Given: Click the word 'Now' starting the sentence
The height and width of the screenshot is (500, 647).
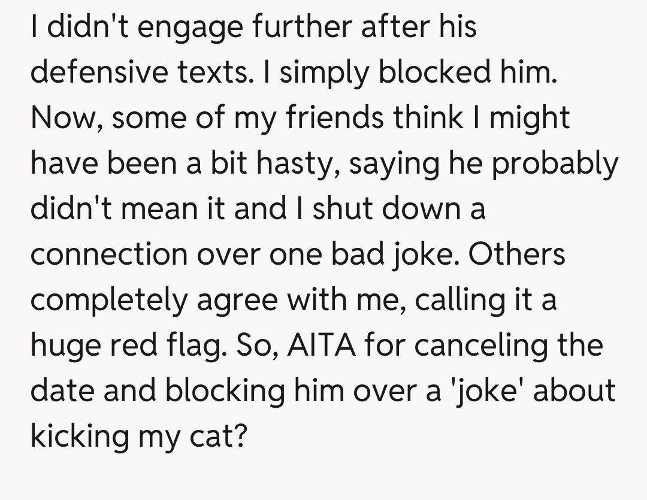Looking at the screenshot, I should point(58,118).
